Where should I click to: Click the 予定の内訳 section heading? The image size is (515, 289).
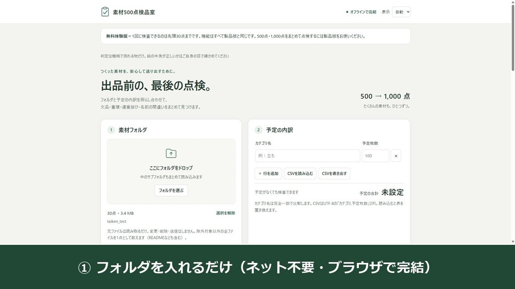pyautogui.click(x=280, y=130)
